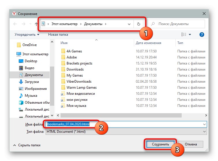Click the folder icon next to Adobe

point(63,57)
